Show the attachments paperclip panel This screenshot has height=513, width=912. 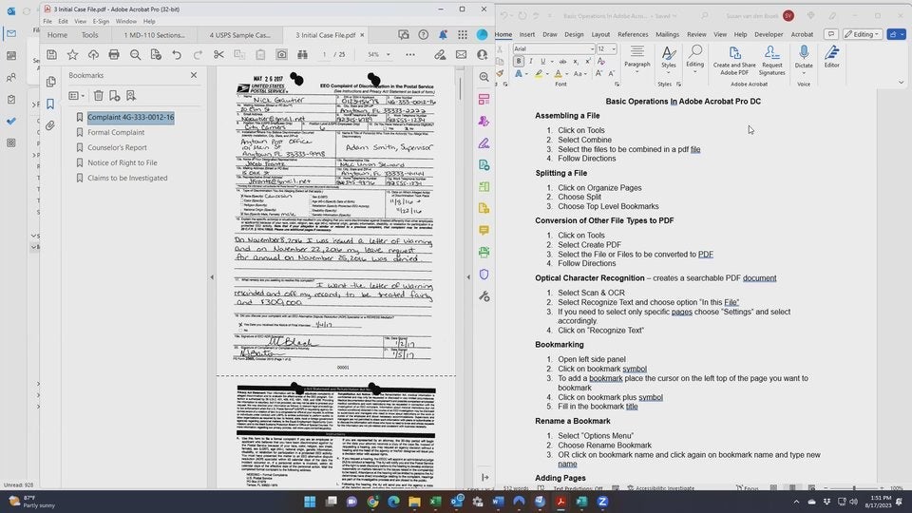50,125
